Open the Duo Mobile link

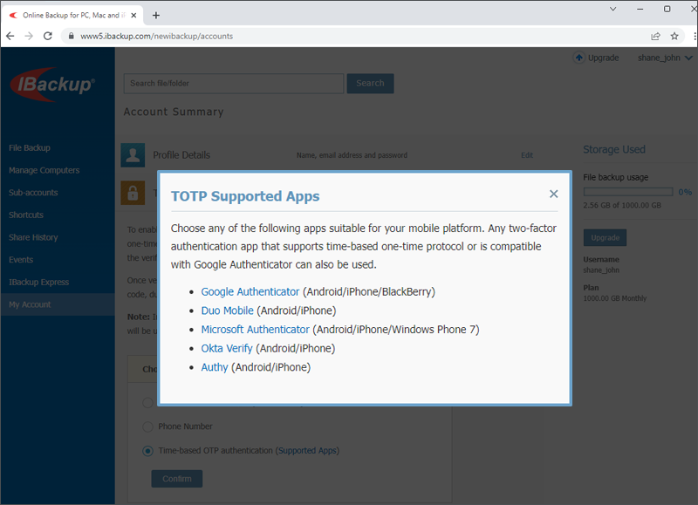tap(227, 311)
